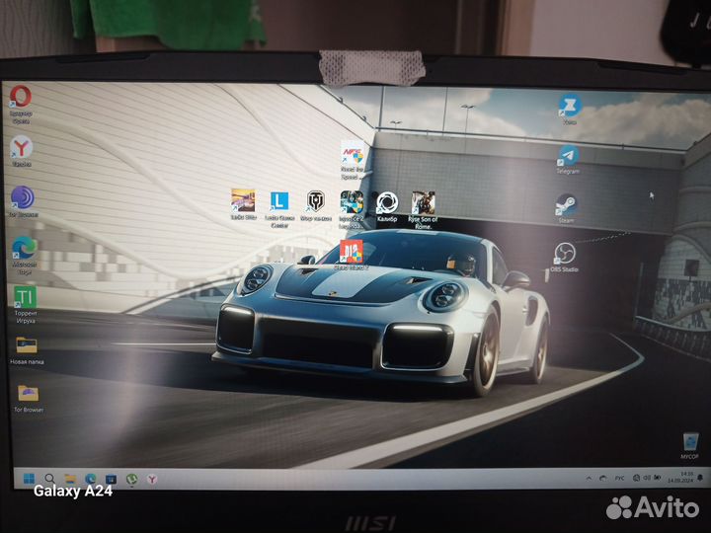Open Microsoft Store from the taskbar
The height and width of the screenshot is (533, 711).
pyautogui.click(x=111, y=479)
